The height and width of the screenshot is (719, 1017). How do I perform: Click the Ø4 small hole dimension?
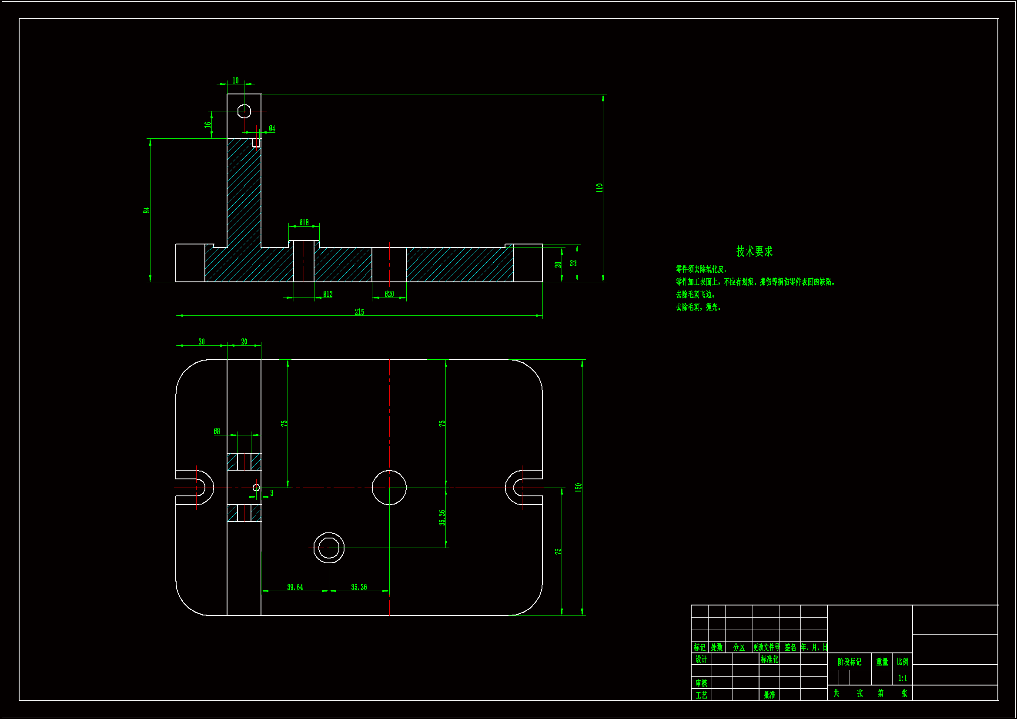click(272, 128)
